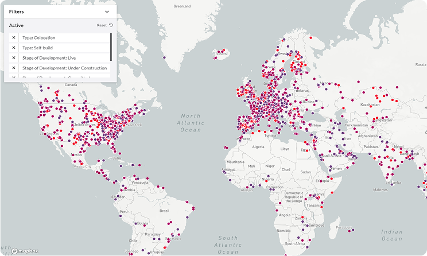Collapse the Filters panel chevron
This screenshot has width=427, height=256.
coord(107,11)
